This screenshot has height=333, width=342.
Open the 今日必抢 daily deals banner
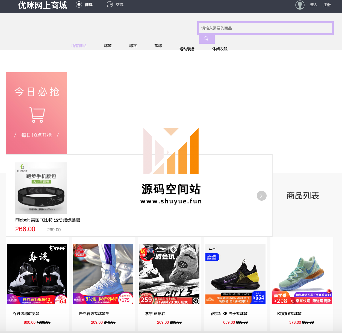pyautogui.click(x=37, y=113)
